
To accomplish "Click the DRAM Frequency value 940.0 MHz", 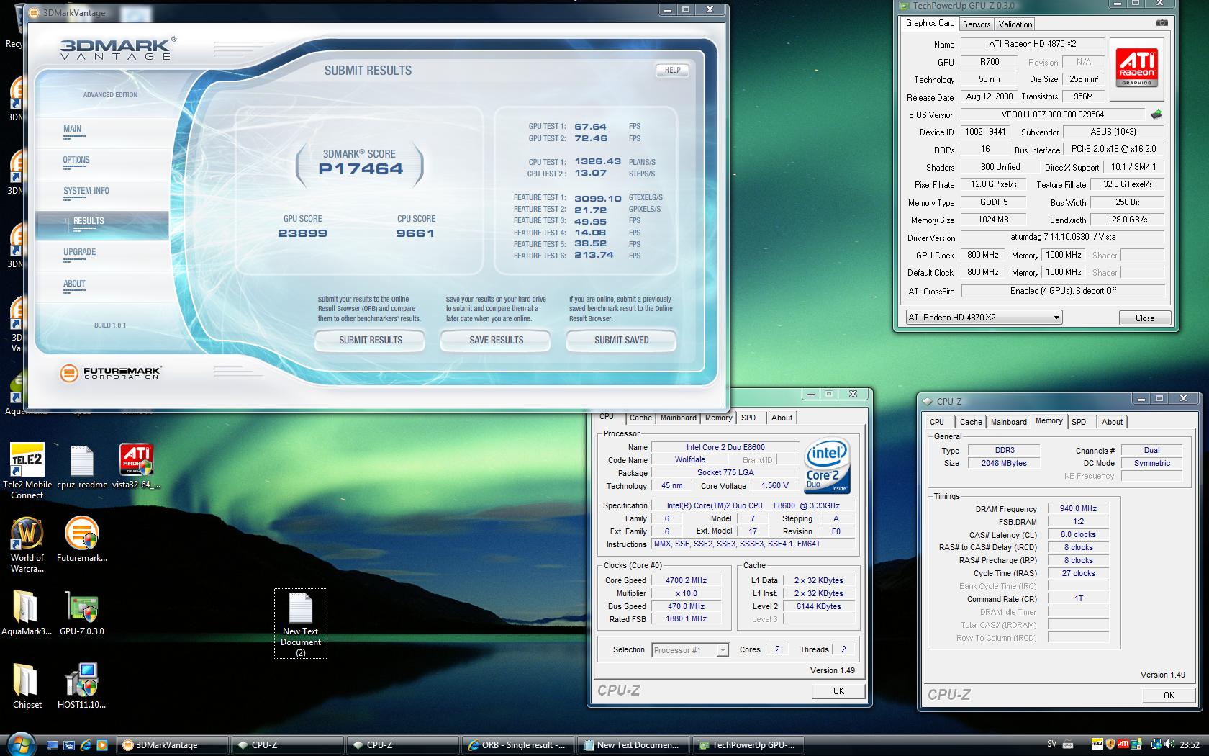I will tap(1077, 508).
